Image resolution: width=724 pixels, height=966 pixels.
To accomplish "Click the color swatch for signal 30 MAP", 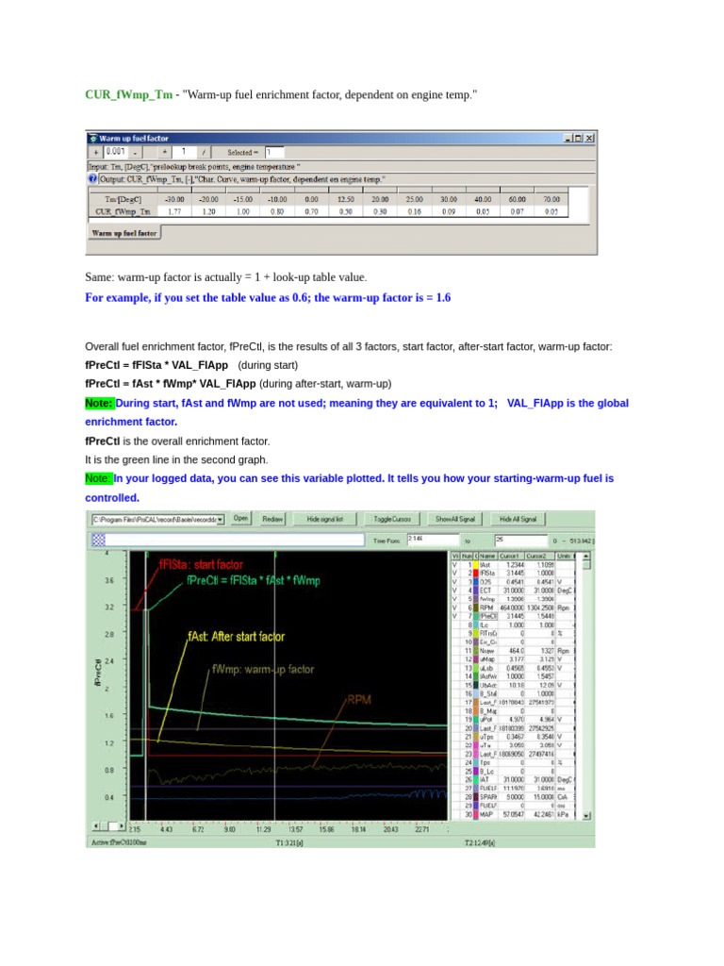I will (x=476, y=814).
